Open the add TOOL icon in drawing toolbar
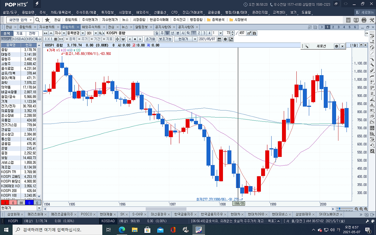 click(372, 41)
